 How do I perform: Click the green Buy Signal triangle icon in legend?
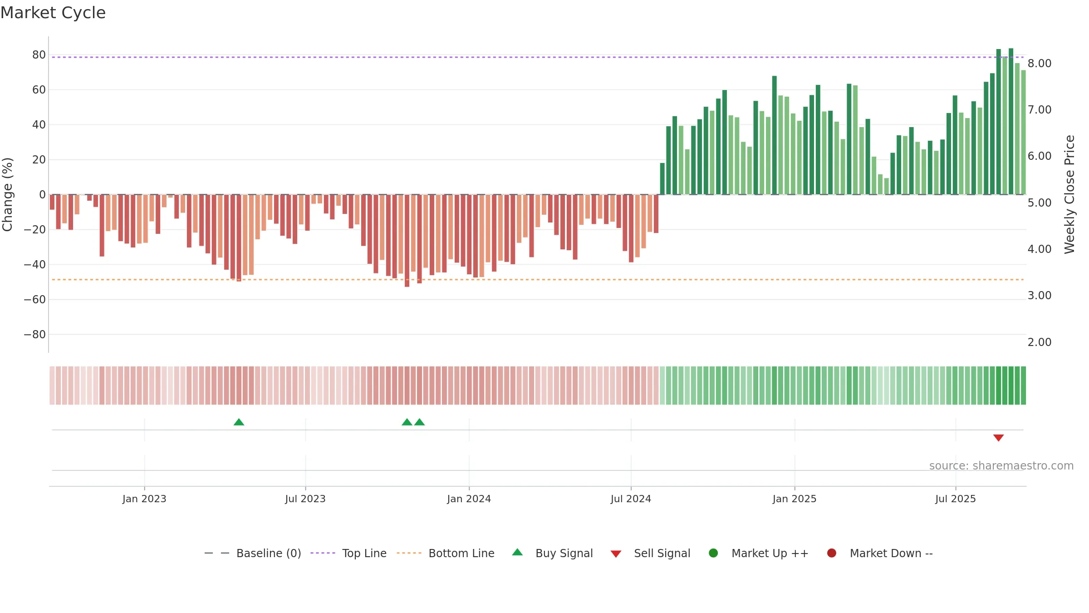point(517,552)
